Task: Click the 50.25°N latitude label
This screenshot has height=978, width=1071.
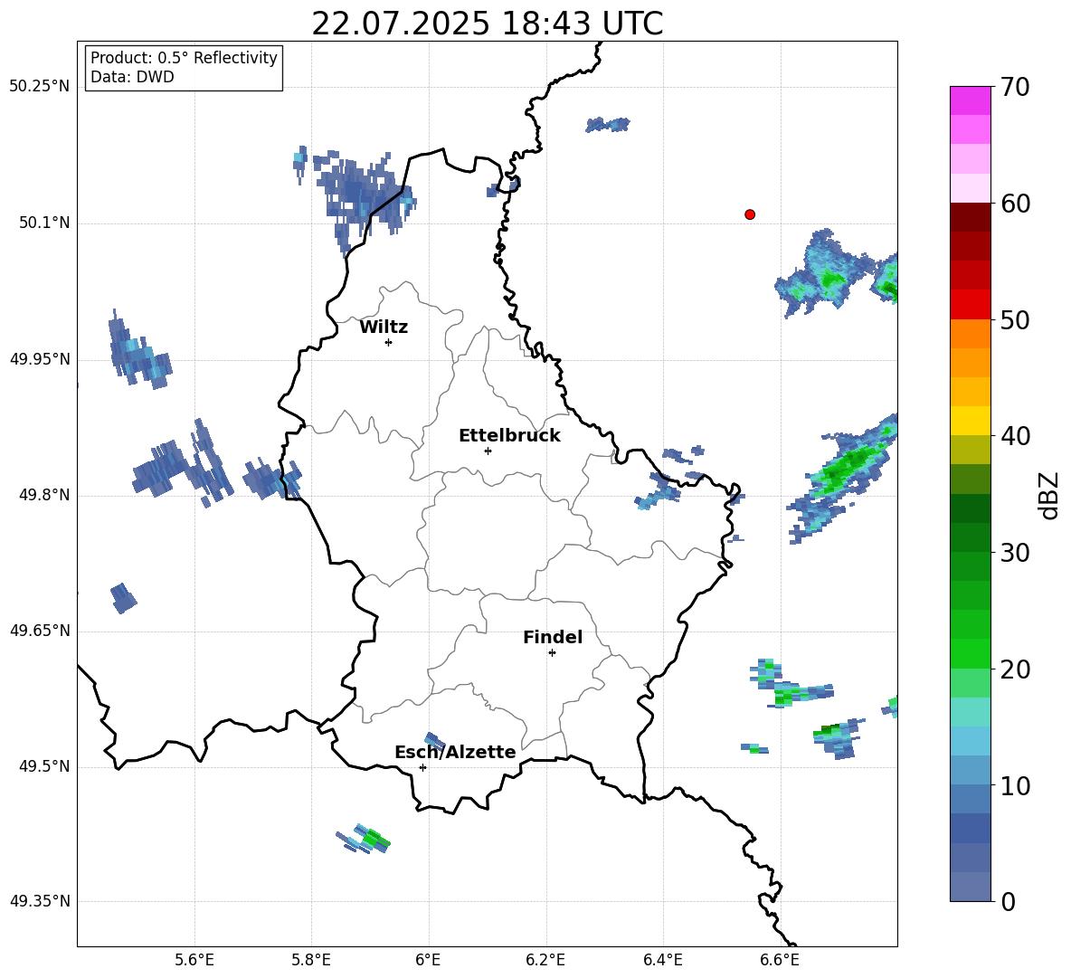Action: click(x=40, y=87)
